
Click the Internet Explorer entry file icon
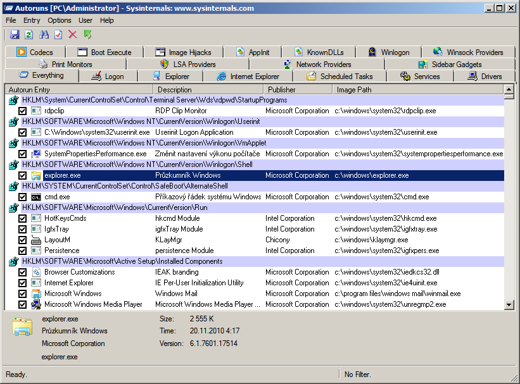pos(36,283)
